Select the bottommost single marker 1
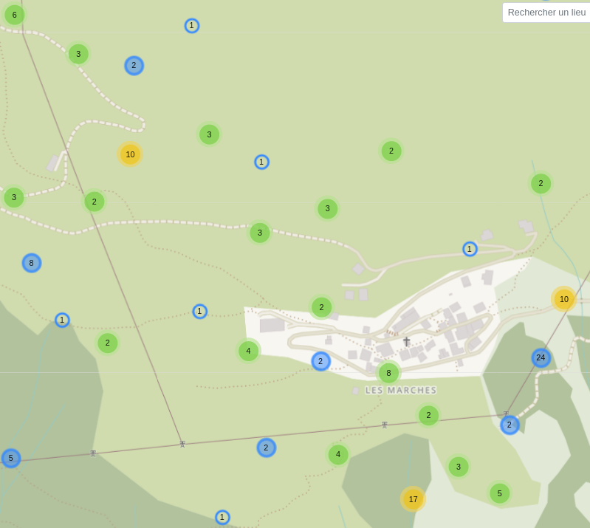Image resolution: width=590 pixels, height=528 pixels. pyautogui.click(x=222, y=517)
